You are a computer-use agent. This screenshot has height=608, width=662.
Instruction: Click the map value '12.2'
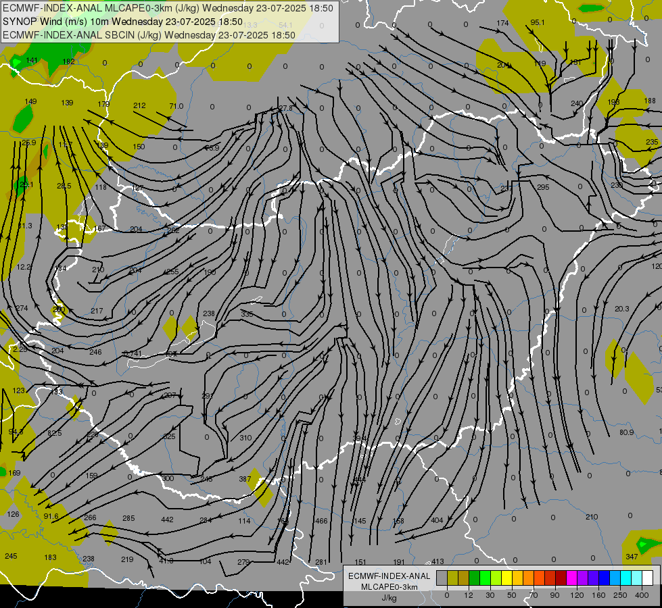pyautogui.click(x=24, y=267)
